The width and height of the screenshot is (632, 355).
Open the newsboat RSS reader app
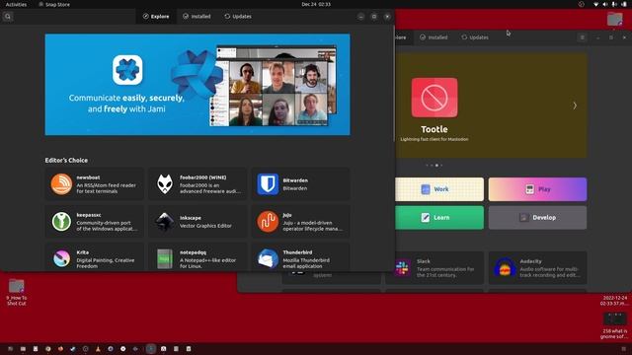(95, 184)
